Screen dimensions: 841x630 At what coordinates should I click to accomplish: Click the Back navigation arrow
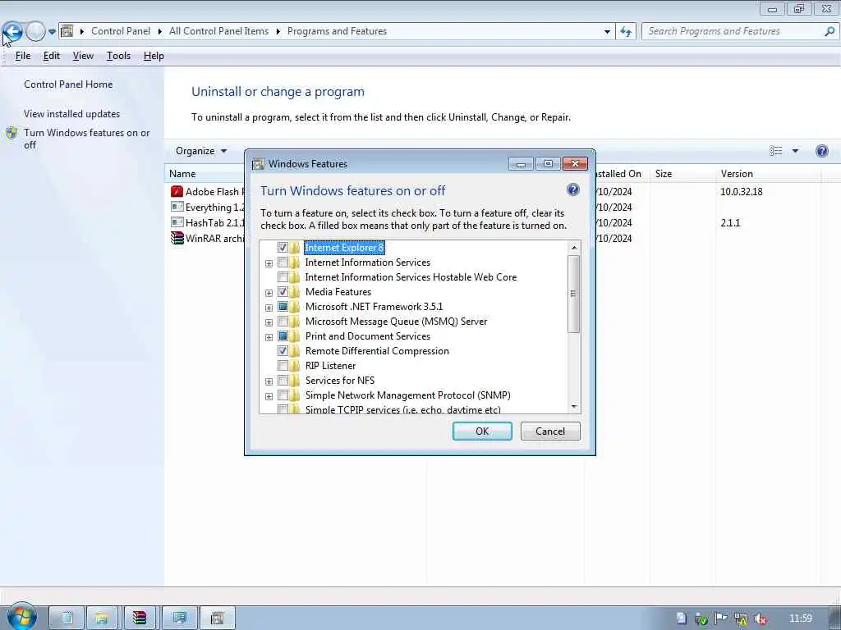(12, 32)
